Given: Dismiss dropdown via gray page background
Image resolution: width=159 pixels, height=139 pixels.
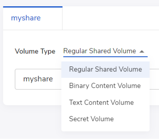Looking at the screenshot, I should [30, 122].
